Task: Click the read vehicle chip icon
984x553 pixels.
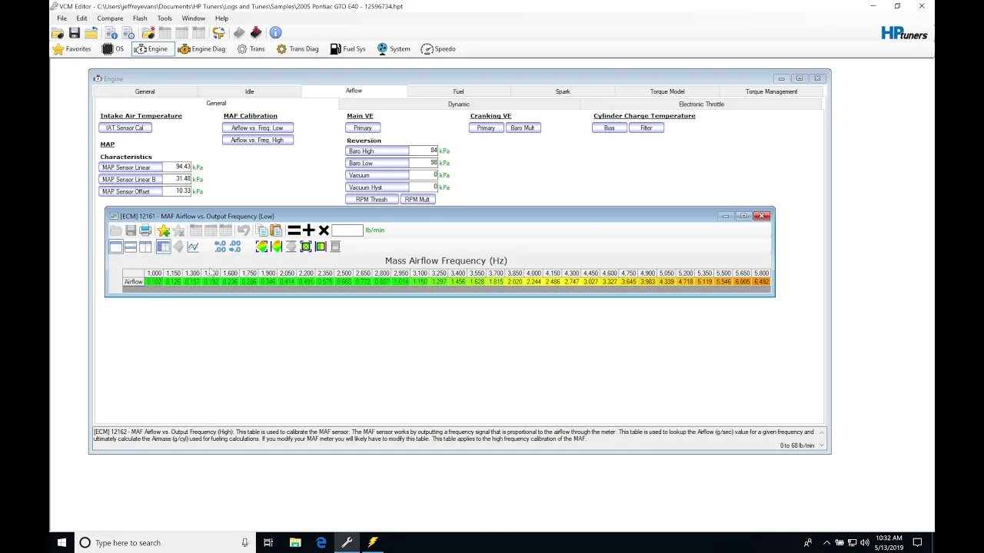Action: coord(239,33)
